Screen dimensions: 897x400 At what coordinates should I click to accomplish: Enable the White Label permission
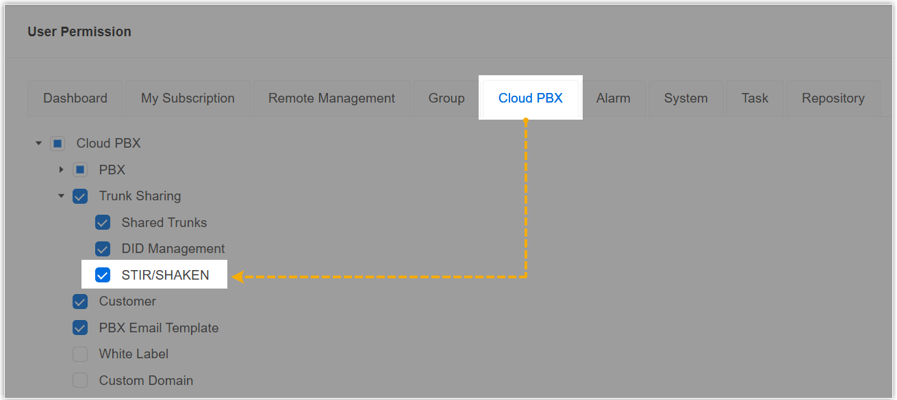(x=80, y=354)
